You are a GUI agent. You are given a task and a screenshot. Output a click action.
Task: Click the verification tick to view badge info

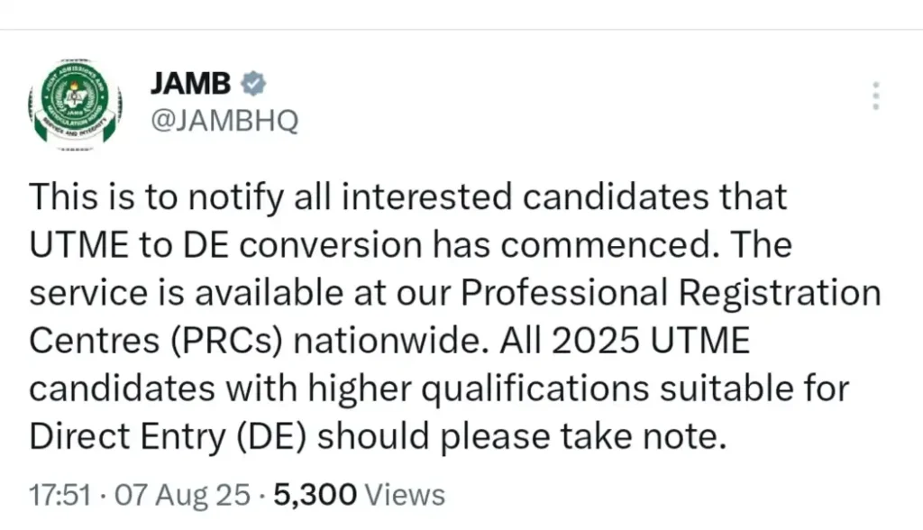(x=251, y=82)
